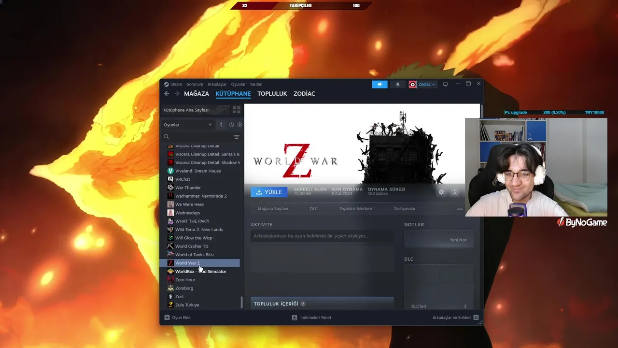The width and height of the screenshot is (618, 348).
Task: Open the TOPLULUK tab
Action: pyautogui.click(x=272, y=94)
